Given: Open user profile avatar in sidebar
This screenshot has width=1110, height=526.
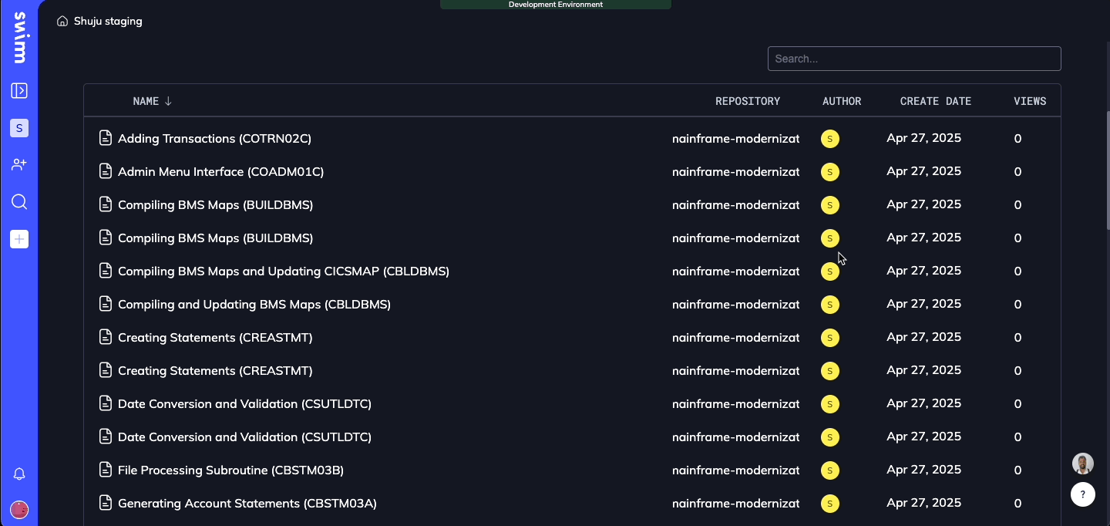Looking at the screenshot, I should [x=19, y=509].
